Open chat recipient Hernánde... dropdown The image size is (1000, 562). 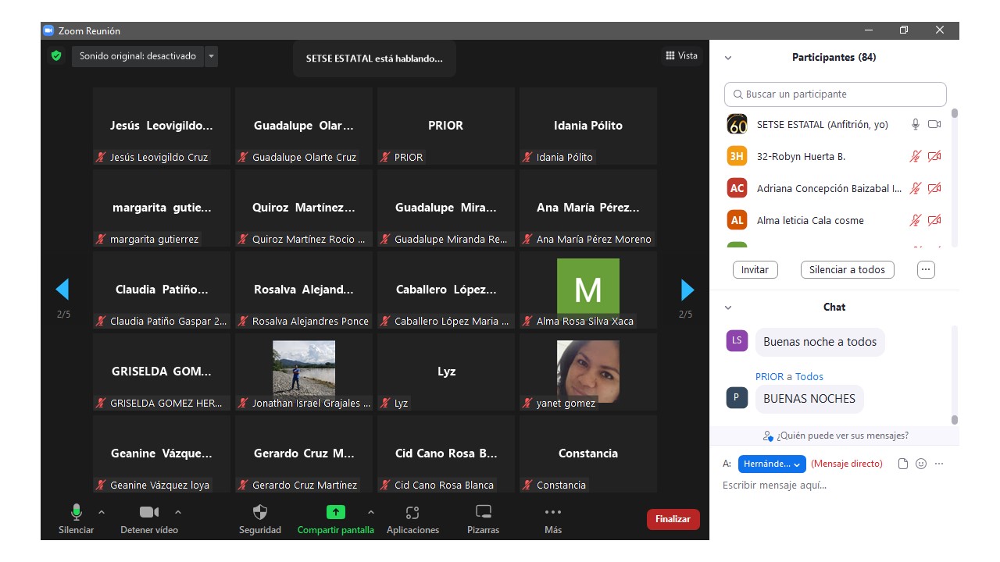pos(772,464)
